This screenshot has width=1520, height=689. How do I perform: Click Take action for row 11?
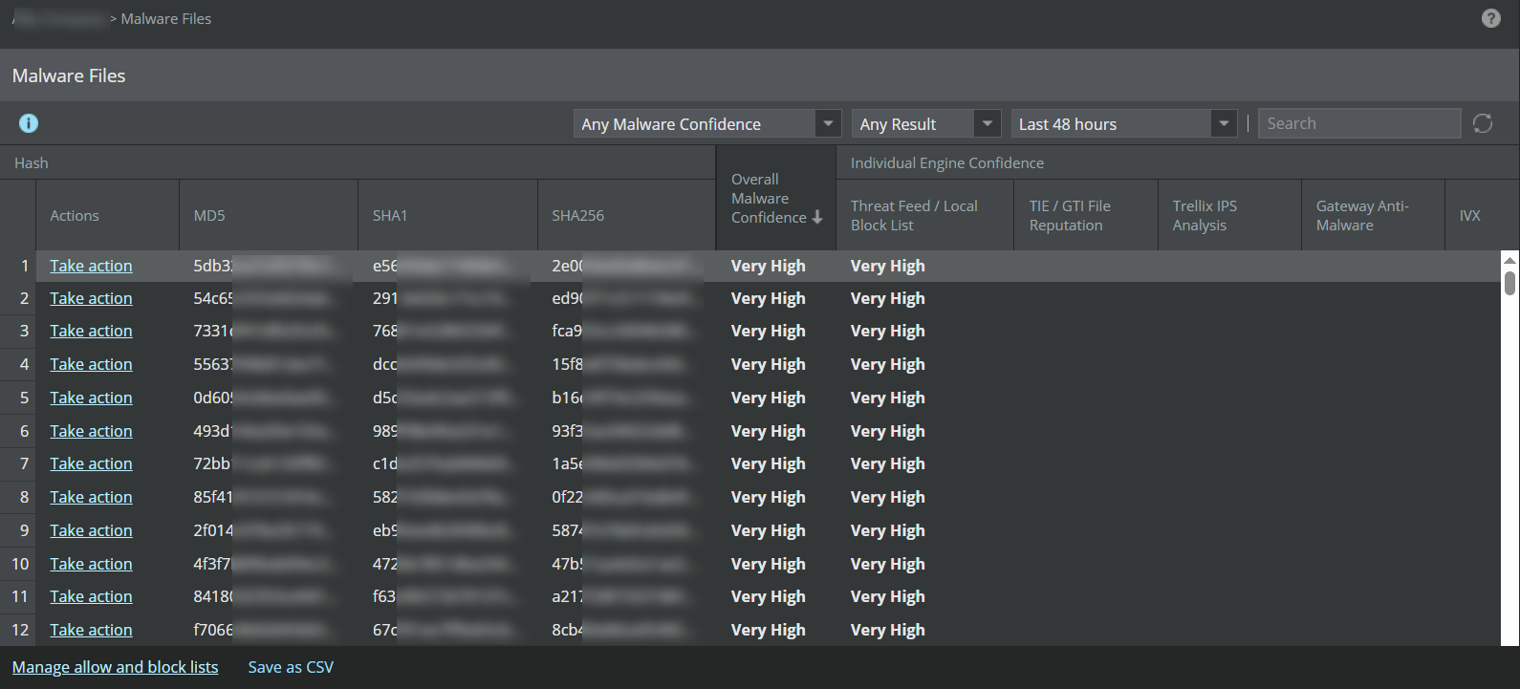click(91, 596)
